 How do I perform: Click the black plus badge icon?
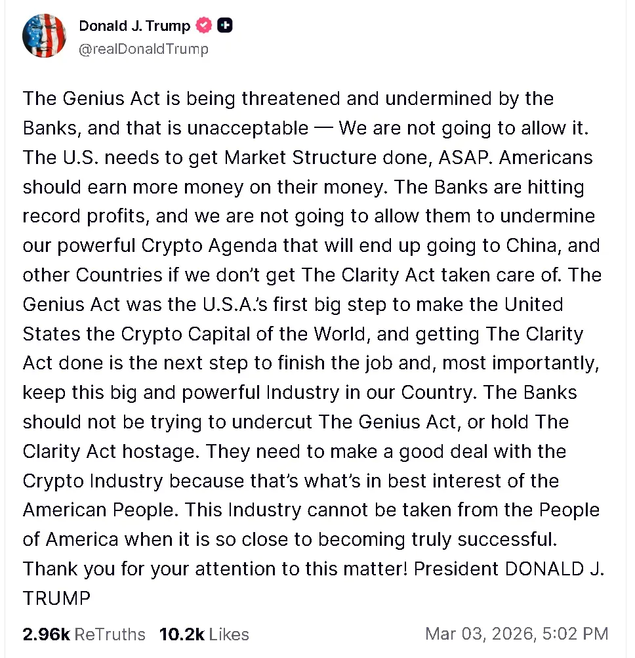(x=225, y=26)
